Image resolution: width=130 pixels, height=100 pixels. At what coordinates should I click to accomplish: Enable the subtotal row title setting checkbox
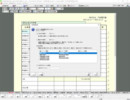[x=37, y=65]
